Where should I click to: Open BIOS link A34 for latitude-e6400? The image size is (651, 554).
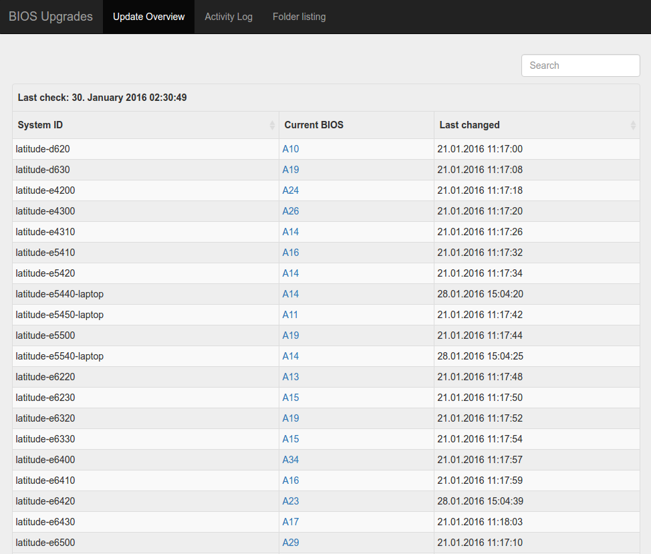click(291, 460)
